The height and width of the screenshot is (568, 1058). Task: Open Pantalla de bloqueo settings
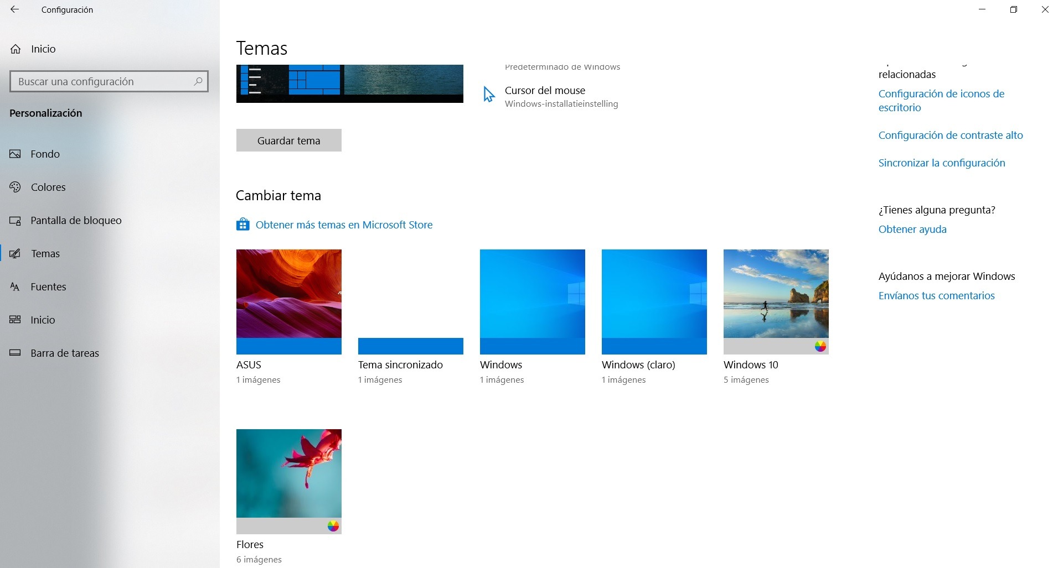pyautogui.click(x=76, y=221)
